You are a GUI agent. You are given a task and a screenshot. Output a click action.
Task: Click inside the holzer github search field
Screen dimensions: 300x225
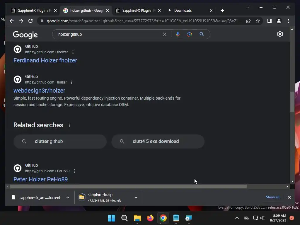pyautogui.click(x=109, y=35)
